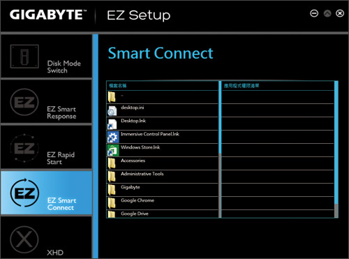Switch to the EZ Rapid Start tab label
Screen dimensions: 349x259
tap(61, 158)
